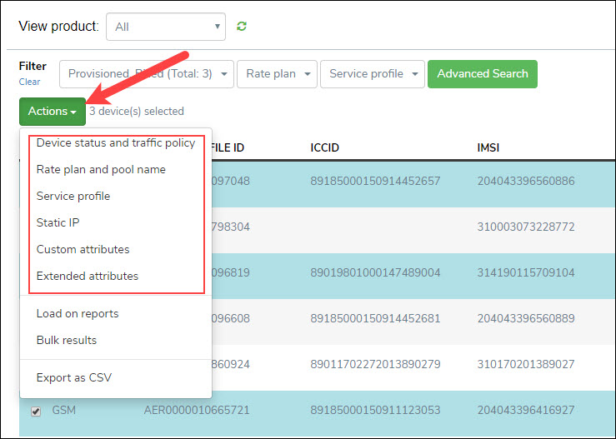The height and width of the screenshot is (439, 616).
Task: Click ICCID 8918500150914452681
Action: [375, 318]
